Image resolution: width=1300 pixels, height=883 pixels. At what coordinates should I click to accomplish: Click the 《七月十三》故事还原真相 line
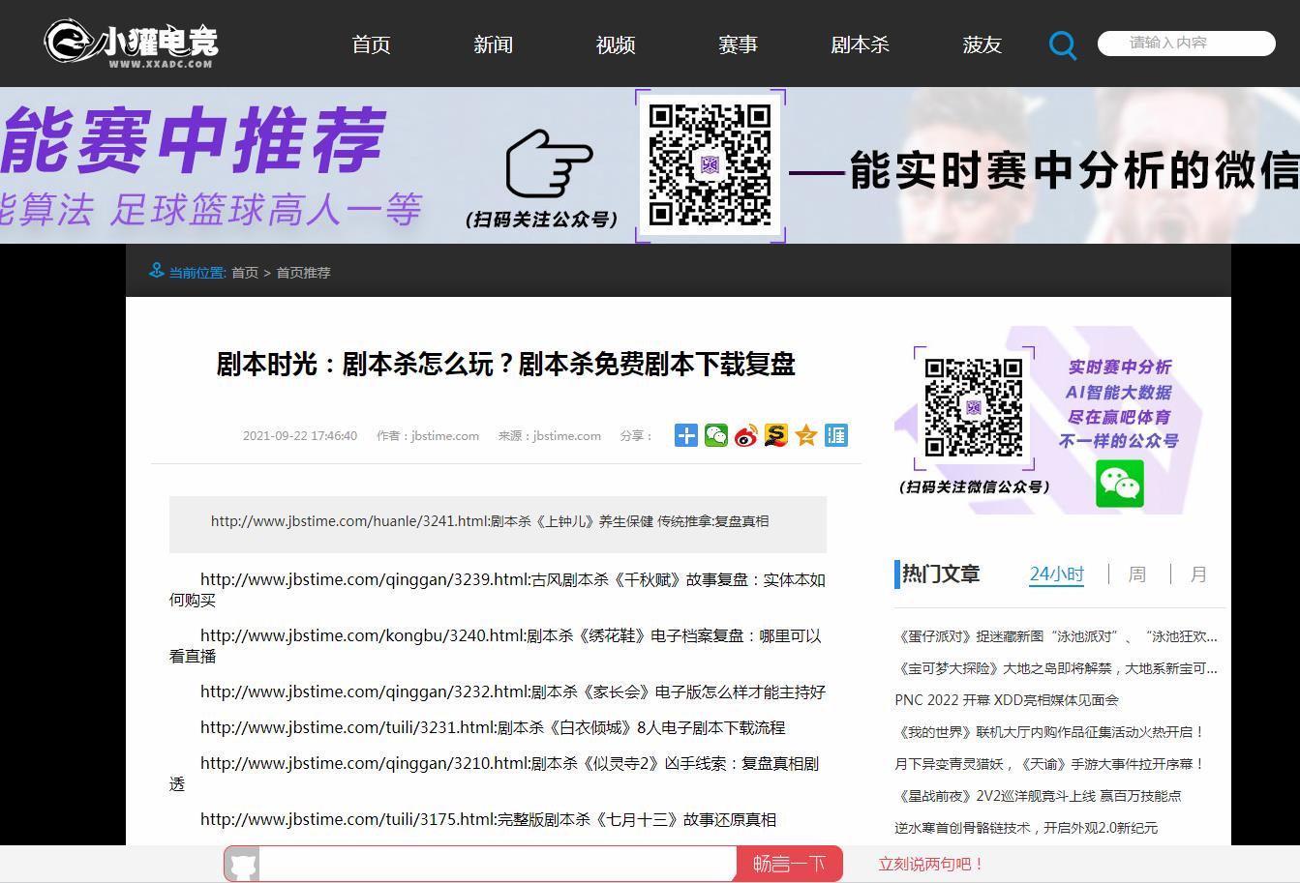(x=488, y=819)
